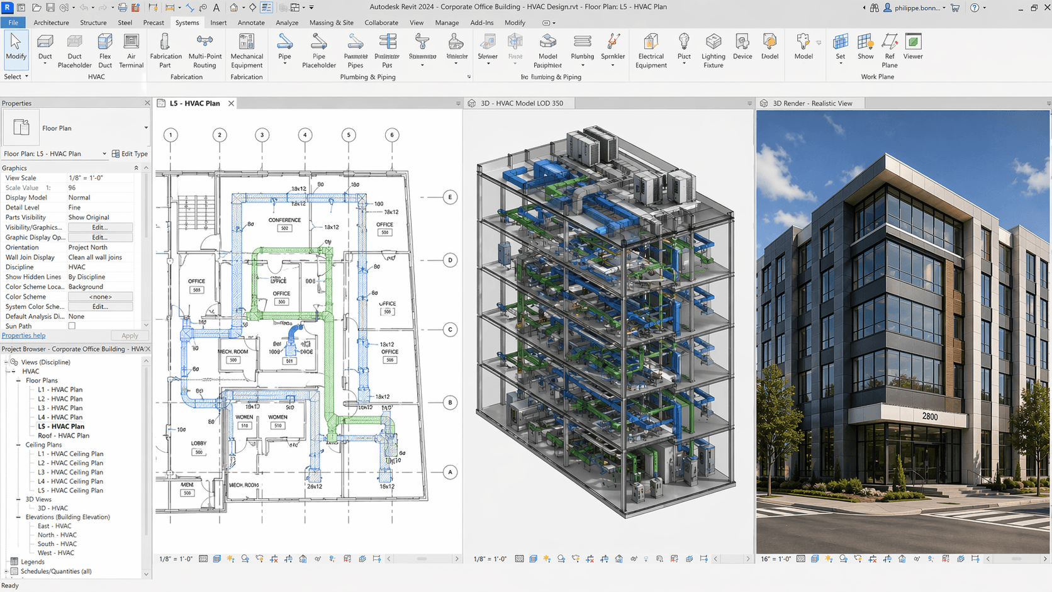Viewport: 1052px width, 592px height.
Task: Select the Legends item in project browser
Action: click(x=32, y=562)
